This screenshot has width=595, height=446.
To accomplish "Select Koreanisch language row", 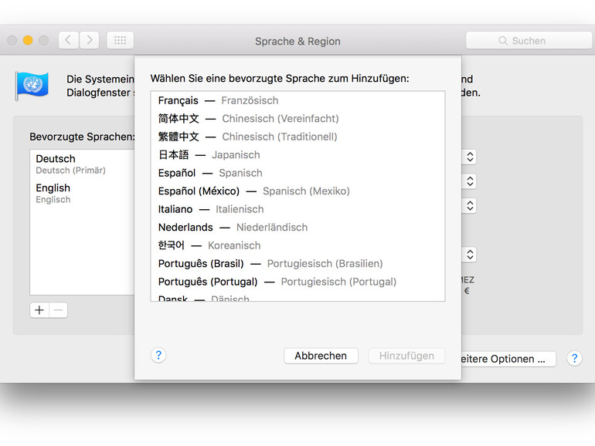I will [297, 245].
